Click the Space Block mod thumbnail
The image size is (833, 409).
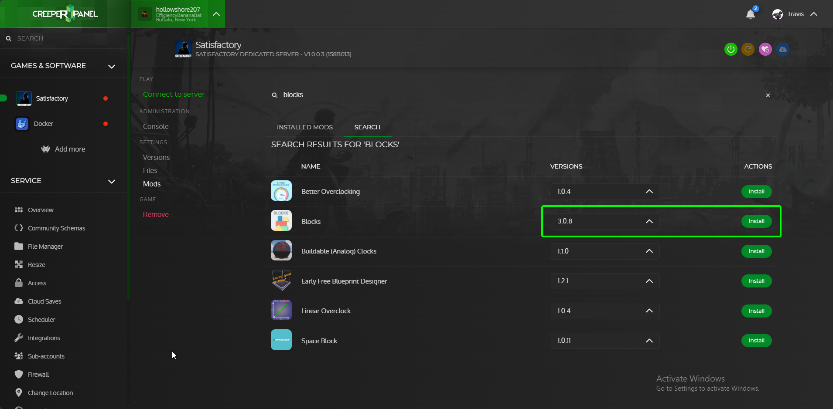point(281,340)
